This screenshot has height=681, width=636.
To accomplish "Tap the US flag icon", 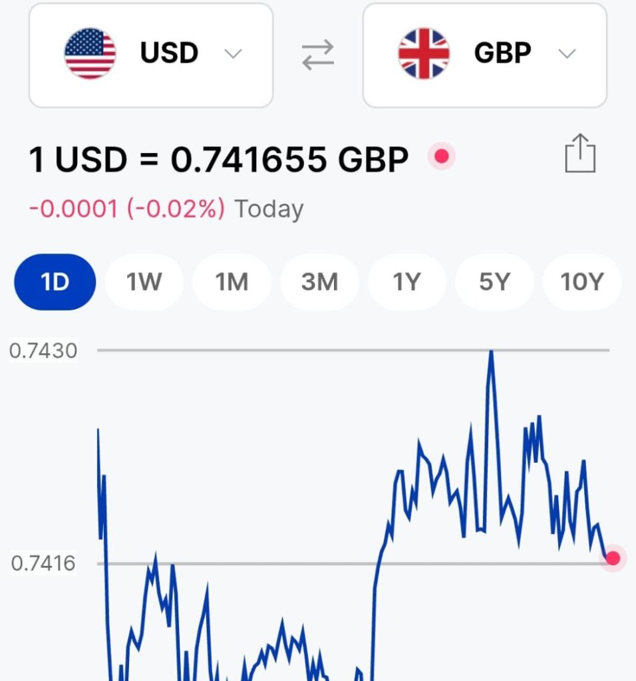I will [90, 53].
